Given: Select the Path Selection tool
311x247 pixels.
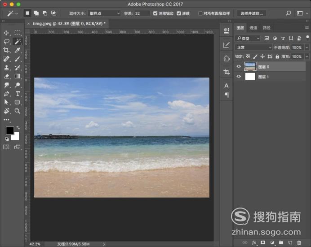Looking at the screenshot, I should point(6,102).
